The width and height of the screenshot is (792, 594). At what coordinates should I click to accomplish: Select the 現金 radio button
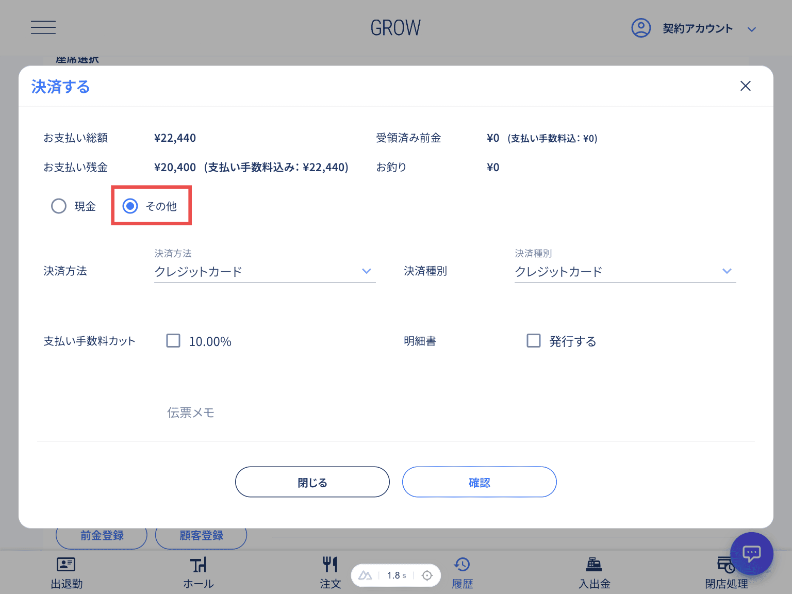(x=59, y=206)
